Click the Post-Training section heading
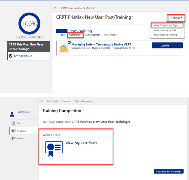Screen dimensions: 189x180 point(80,31)
